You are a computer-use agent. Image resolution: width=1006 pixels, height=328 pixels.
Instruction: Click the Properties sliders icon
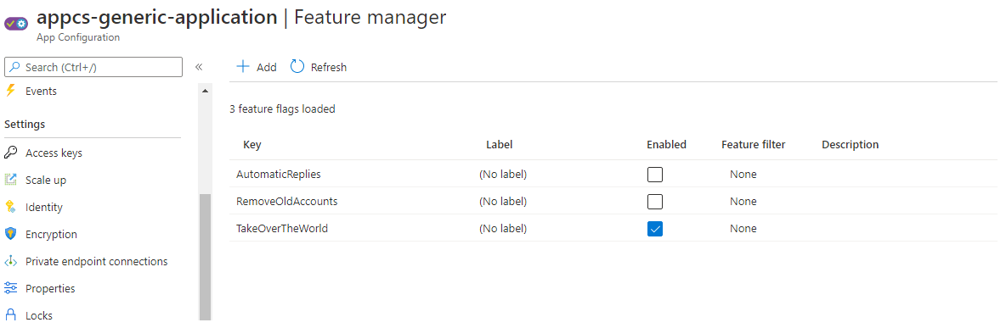click(x=10, y=288)
